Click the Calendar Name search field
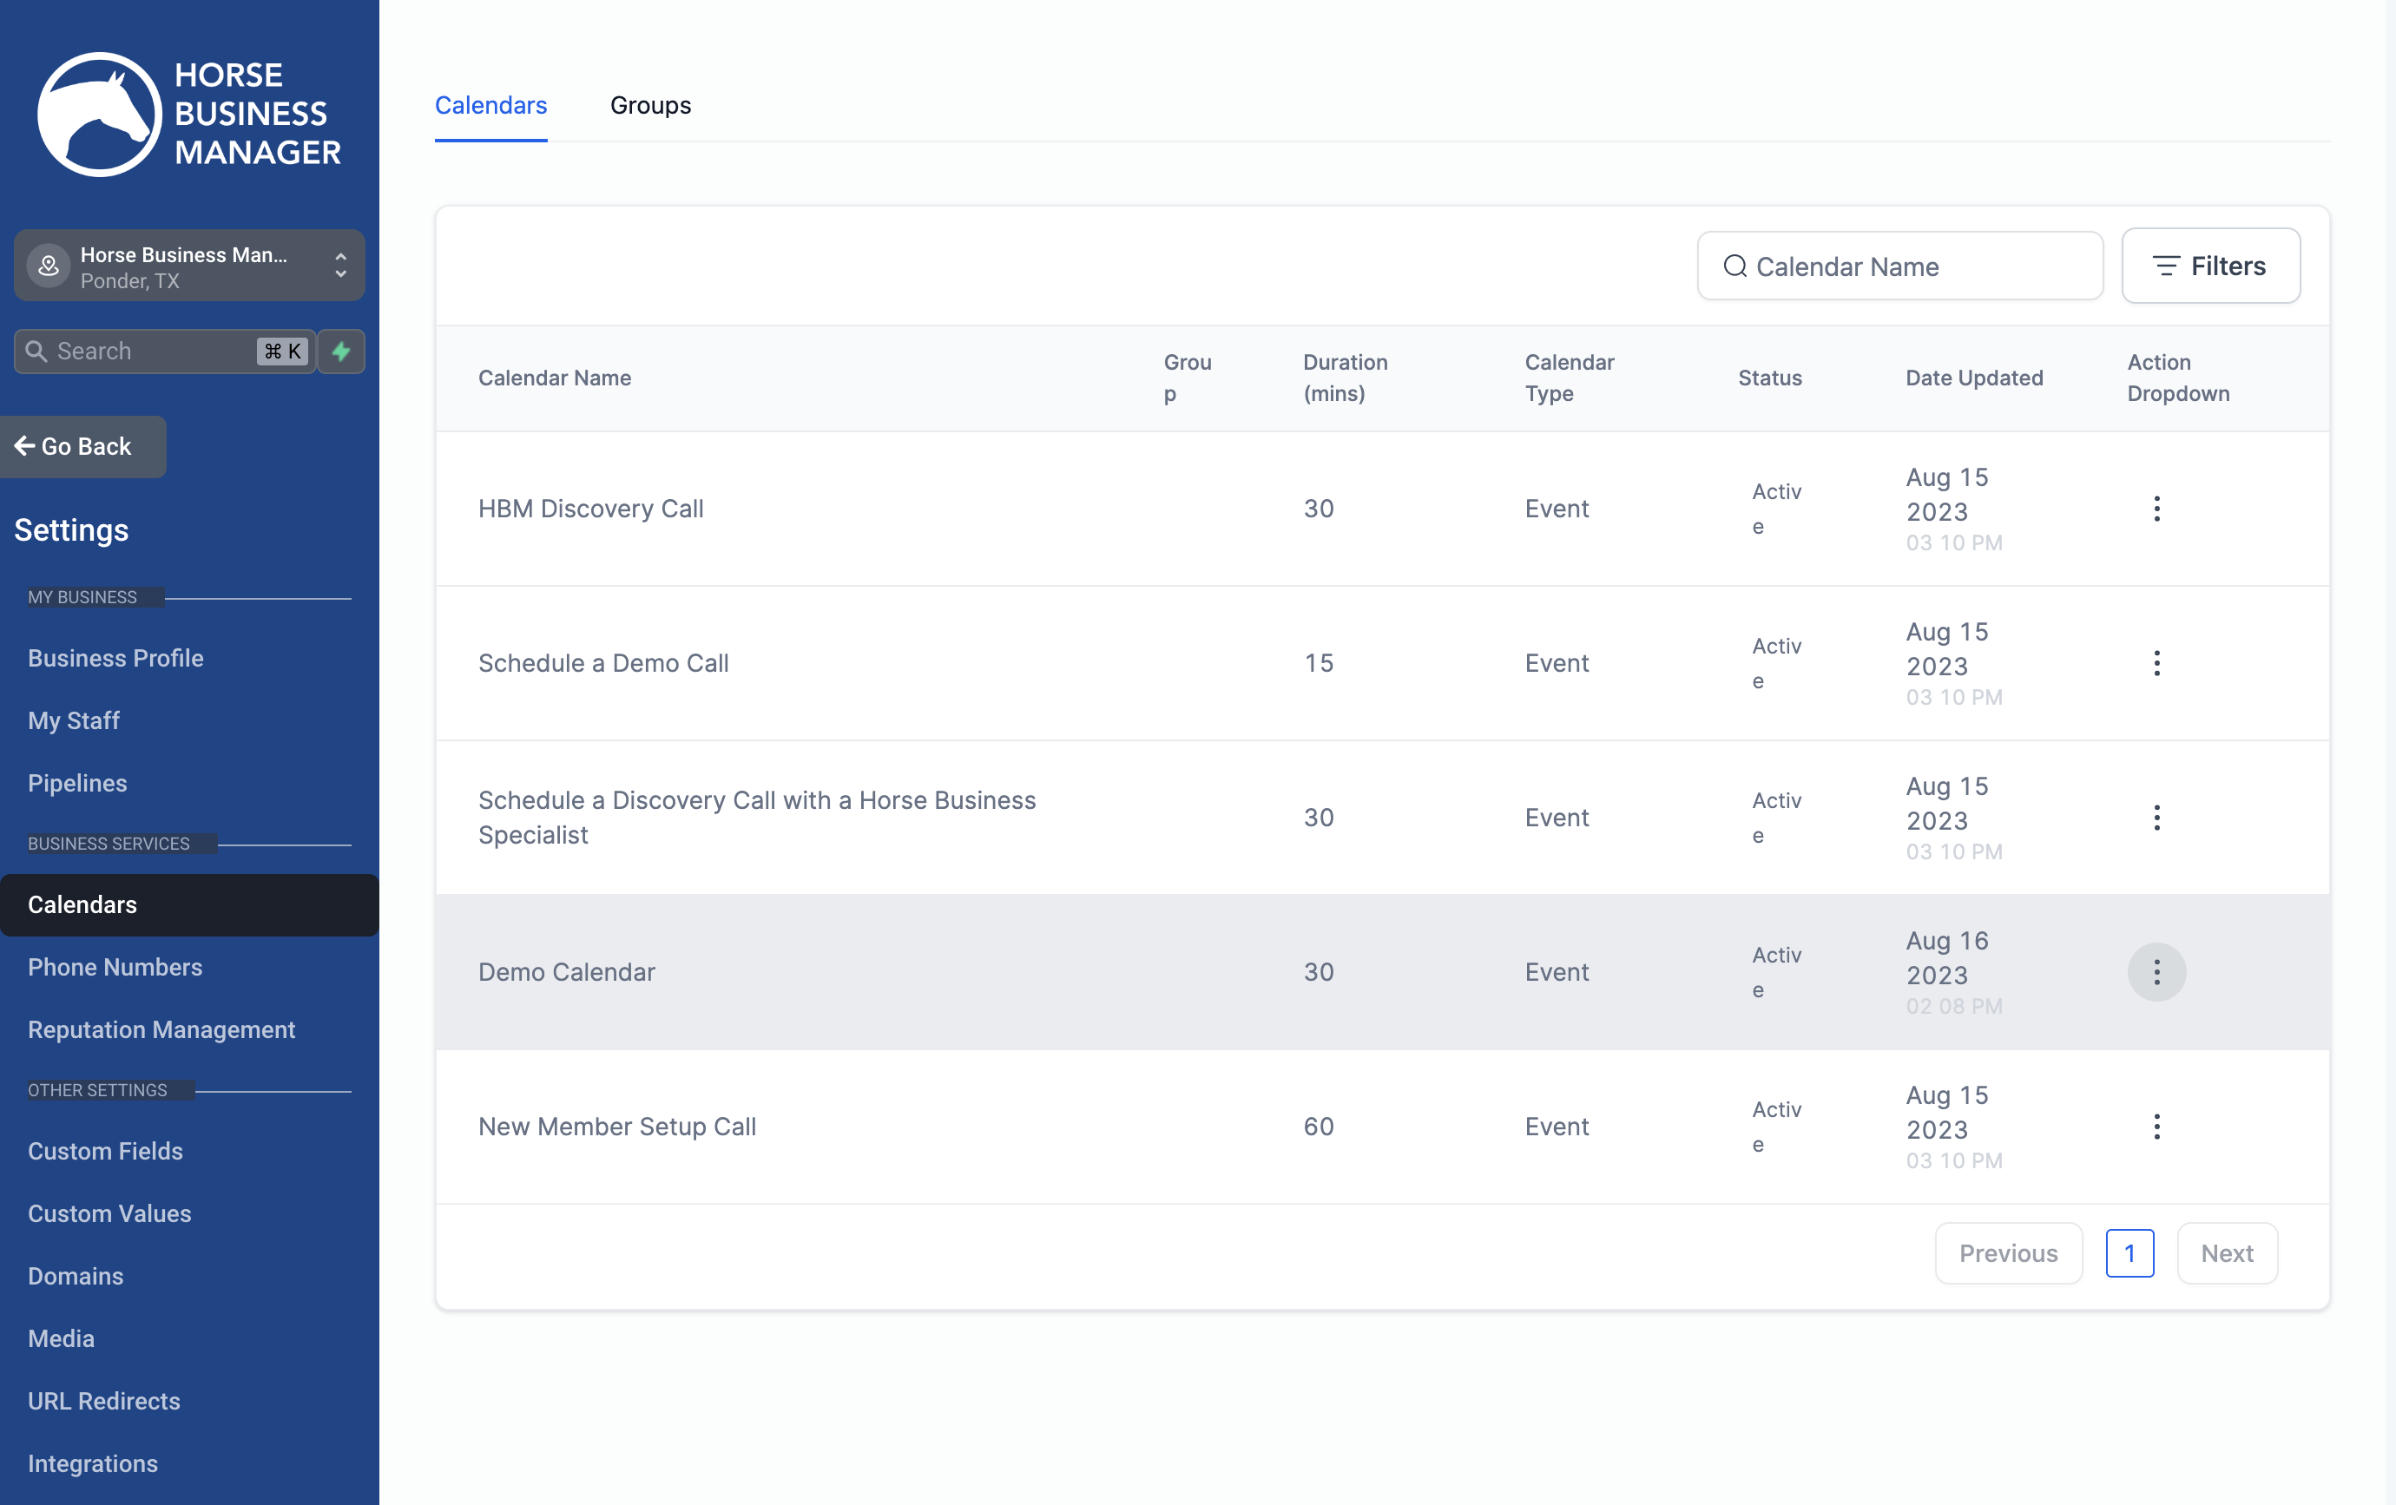Screen dimensions: 2396x1505 coord(1899,266)
